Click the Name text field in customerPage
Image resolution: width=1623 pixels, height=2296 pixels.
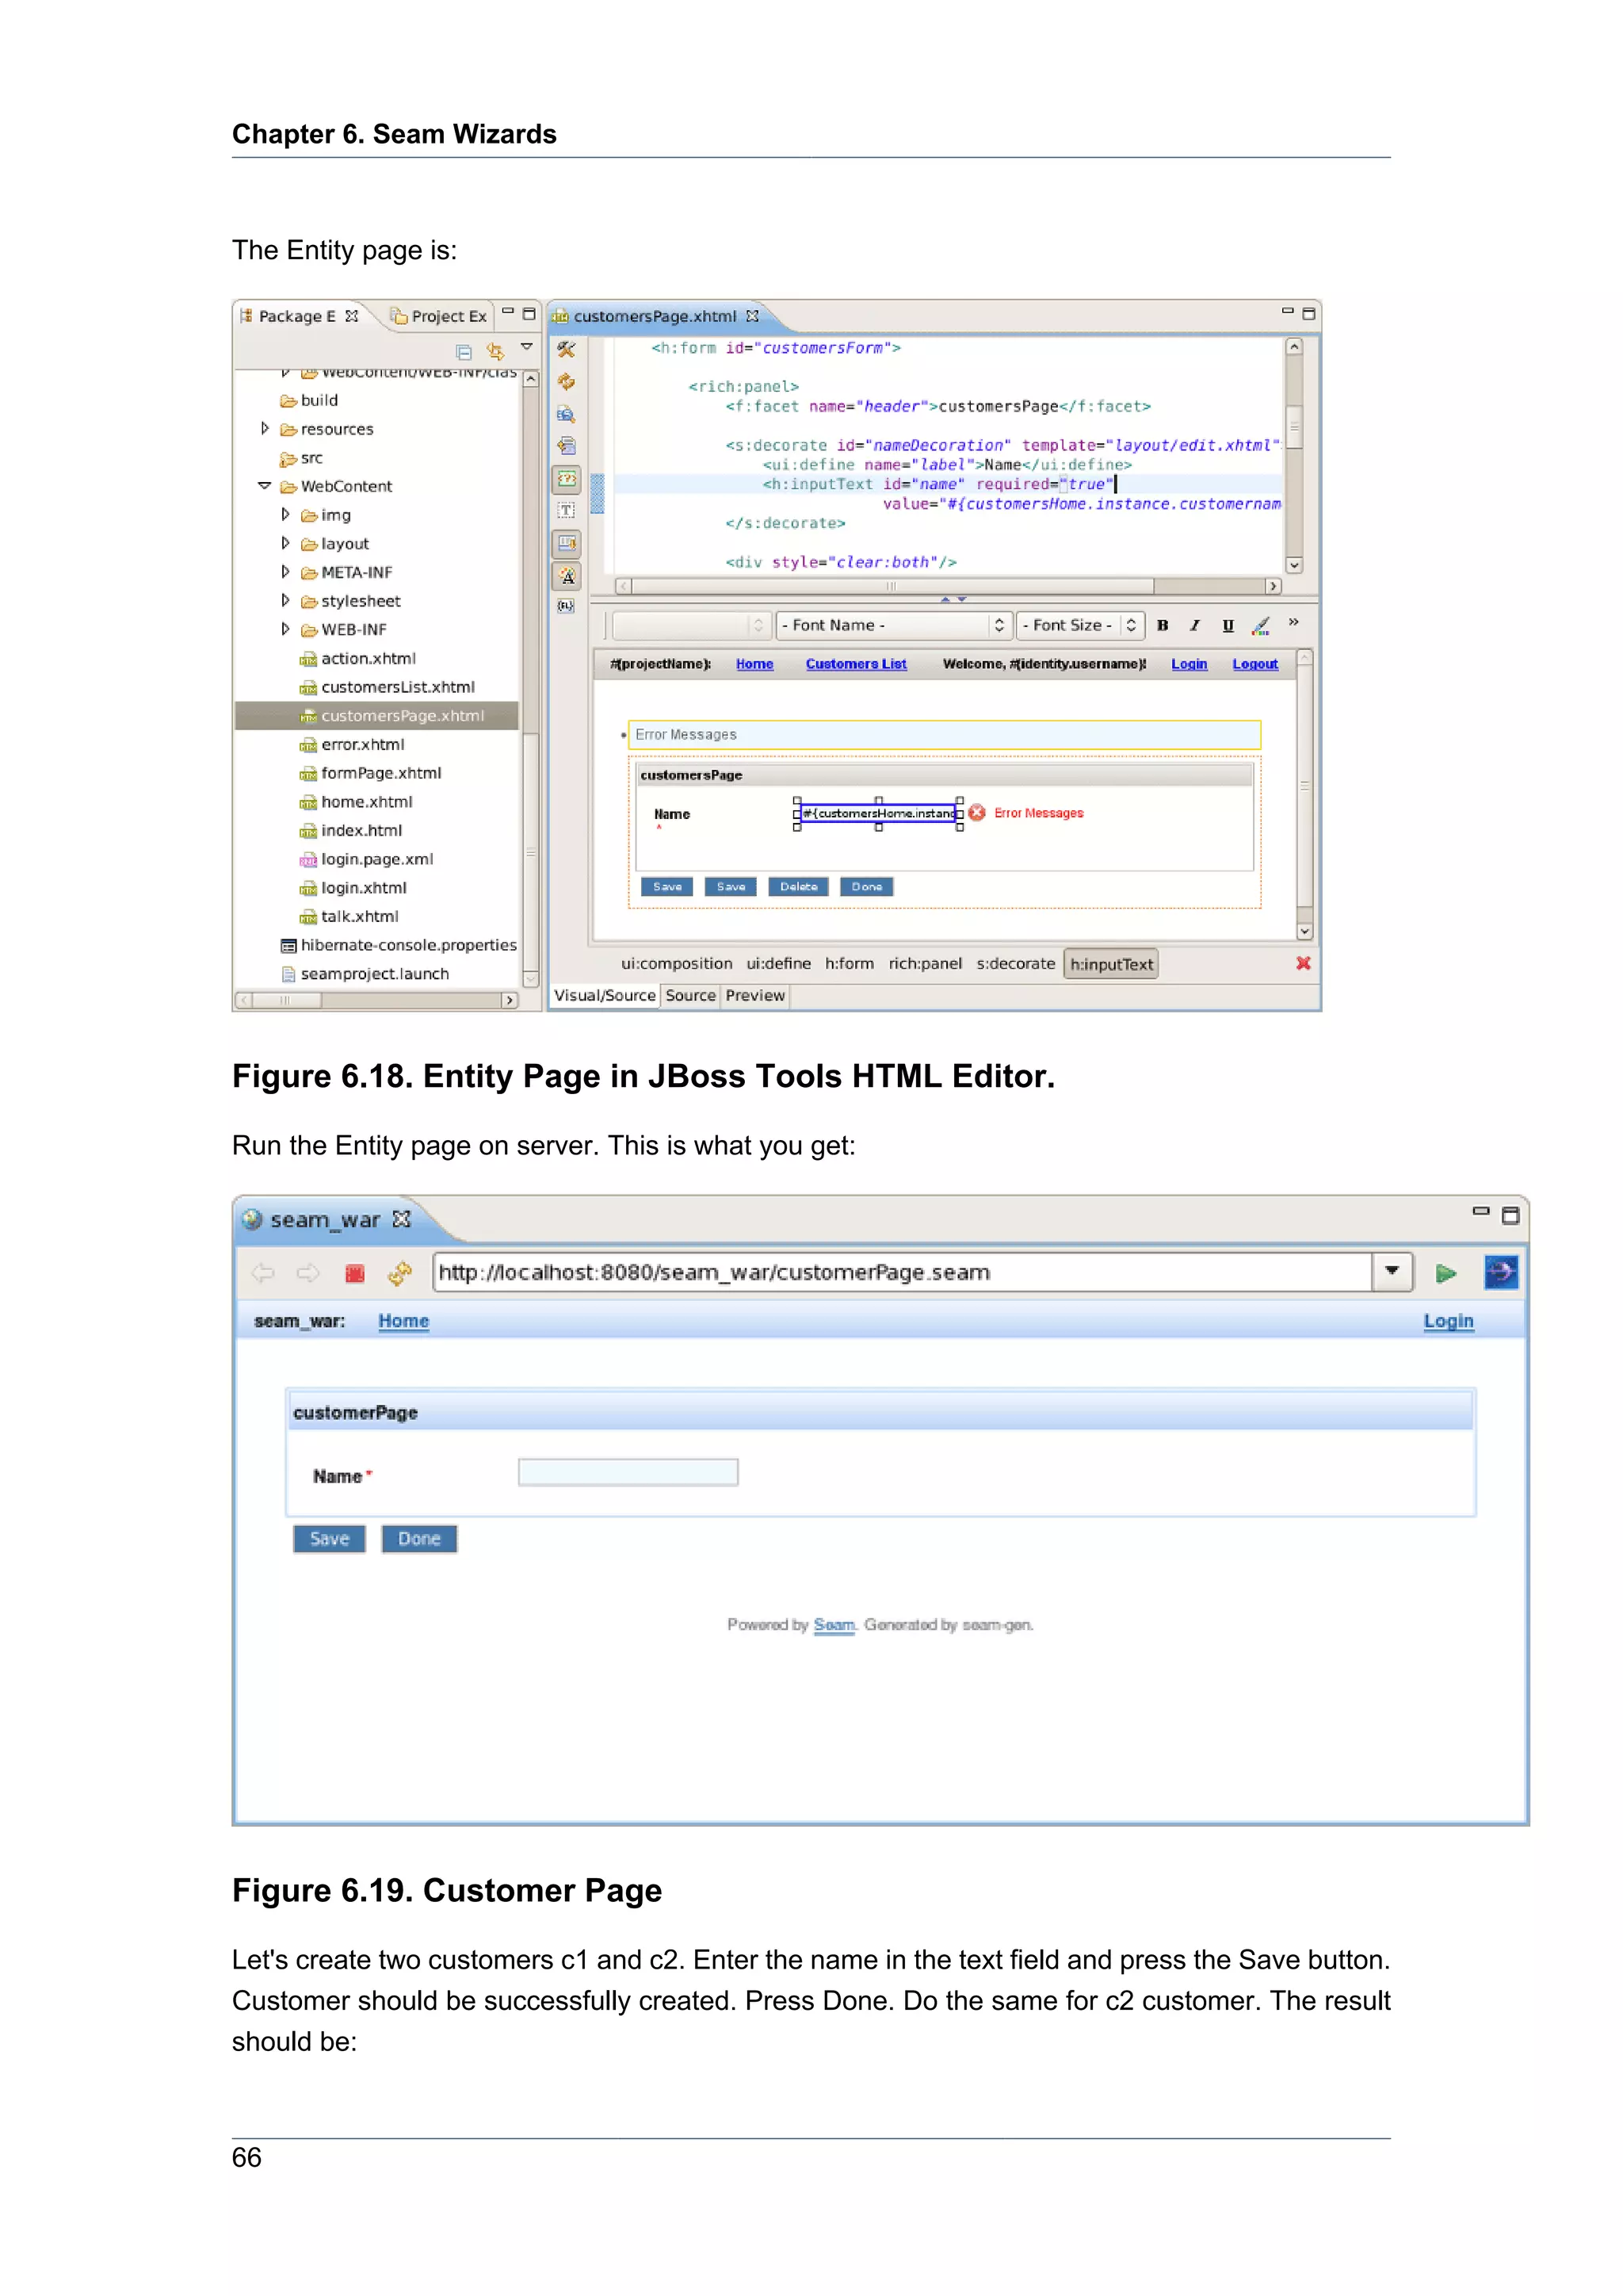tap(628, 1472)
